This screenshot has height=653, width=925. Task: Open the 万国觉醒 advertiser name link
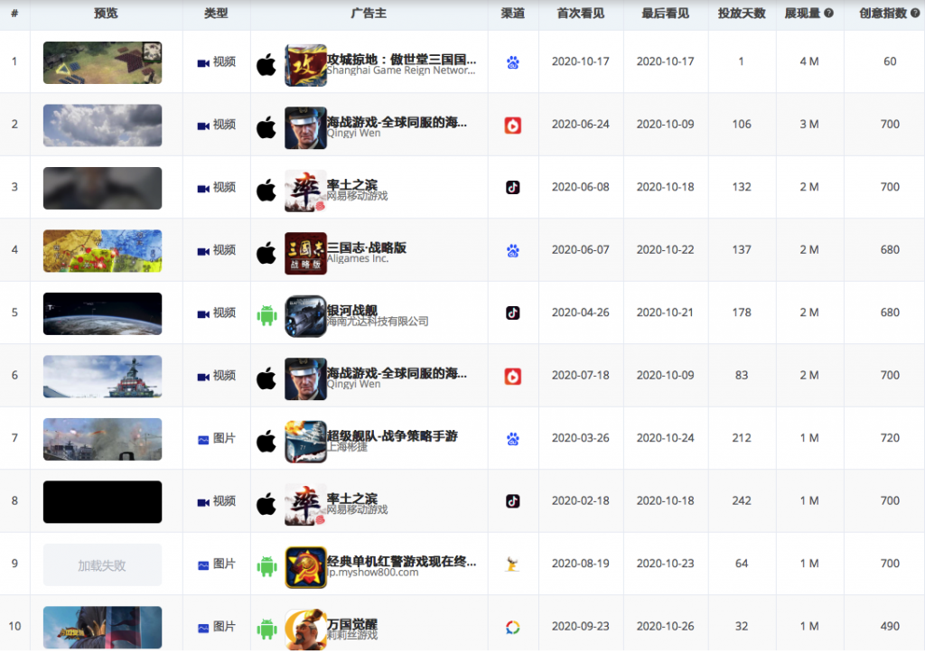351,623
